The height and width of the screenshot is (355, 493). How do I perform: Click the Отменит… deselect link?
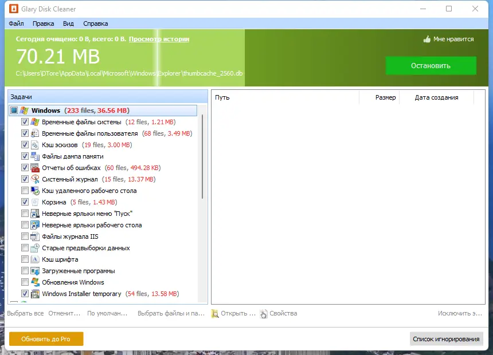[x=64, y=314]
